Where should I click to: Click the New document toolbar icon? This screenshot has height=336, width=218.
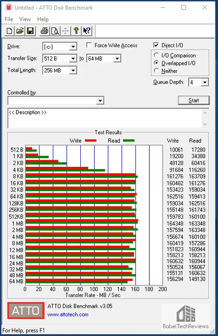click(x=9, y=31)
